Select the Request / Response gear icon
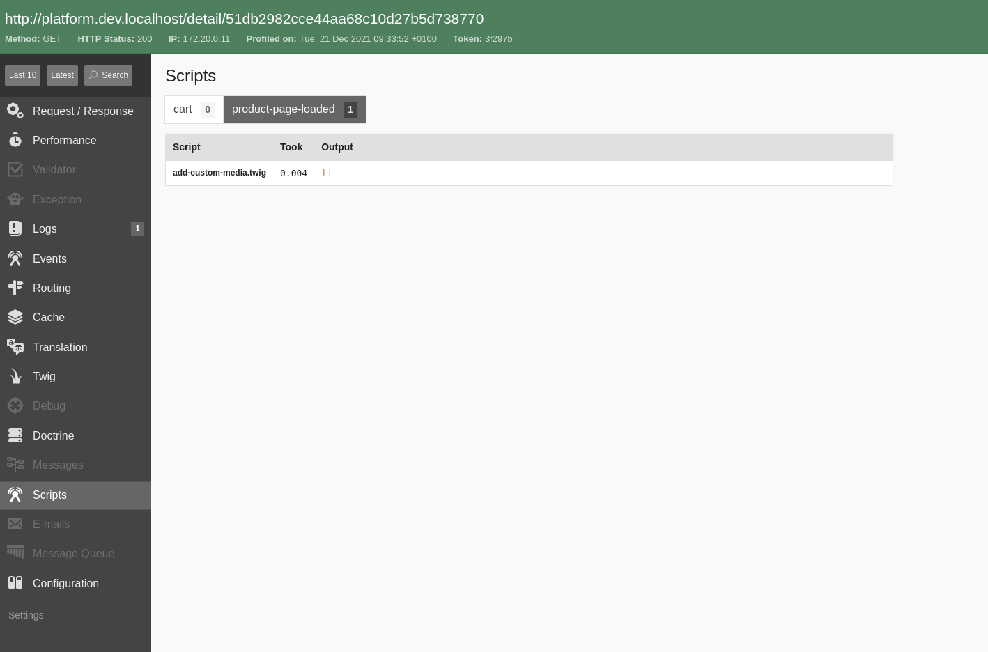 click(x=15, y=111)
